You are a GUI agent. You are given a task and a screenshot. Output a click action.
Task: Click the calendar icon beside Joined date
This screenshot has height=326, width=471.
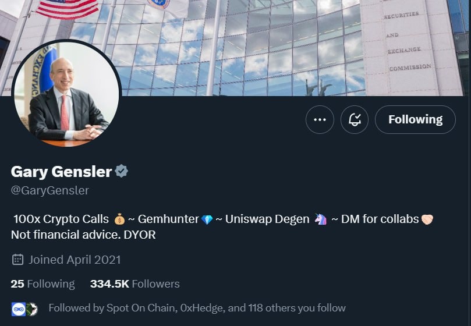tap(17, 259)
